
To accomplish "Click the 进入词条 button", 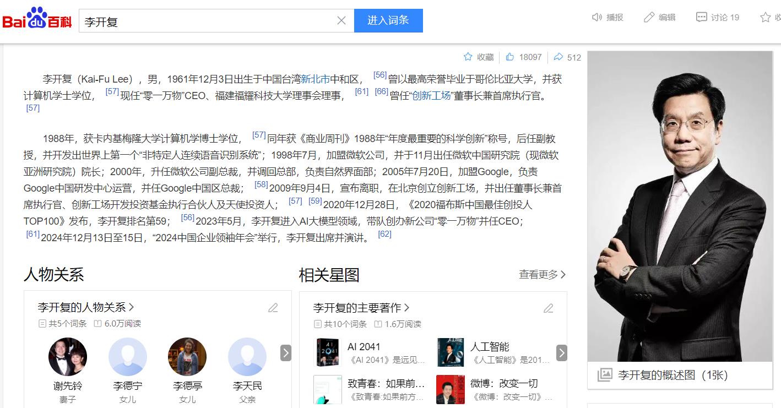I will [388, 20].
